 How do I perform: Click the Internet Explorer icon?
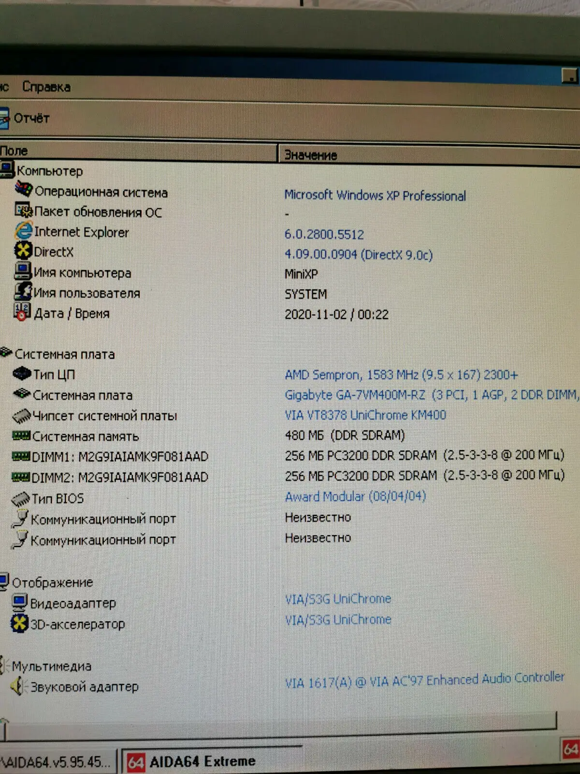(x=23, y=231)
